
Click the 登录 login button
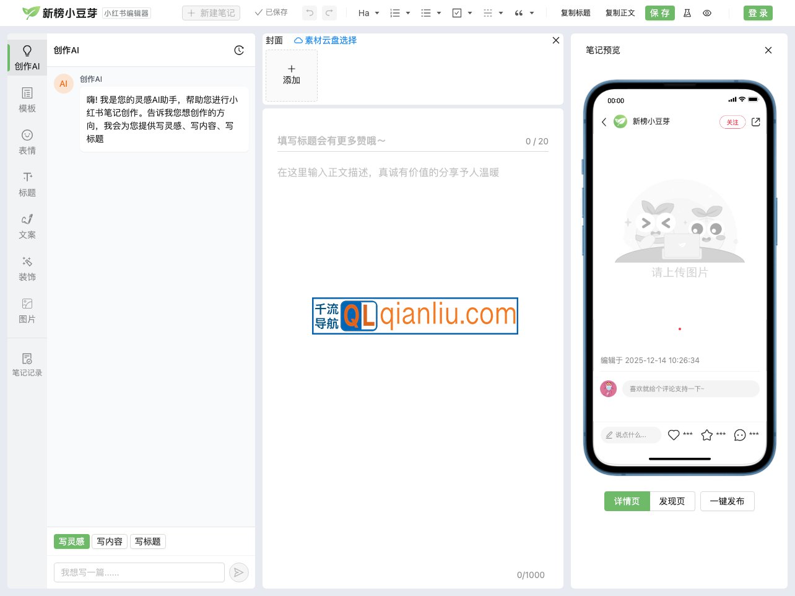pos(758,12)
